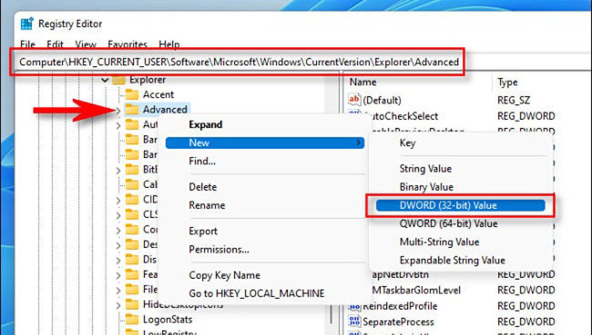Choose Delete in the context menu
592x335 pixels.
[203, 187]
